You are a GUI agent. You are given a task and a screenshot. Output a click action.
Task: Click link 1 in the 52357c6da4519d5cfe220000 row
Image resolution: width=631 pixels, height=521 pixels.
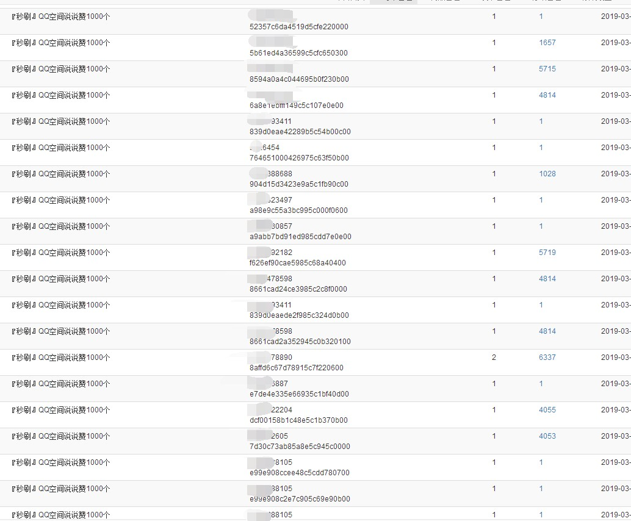541,16
